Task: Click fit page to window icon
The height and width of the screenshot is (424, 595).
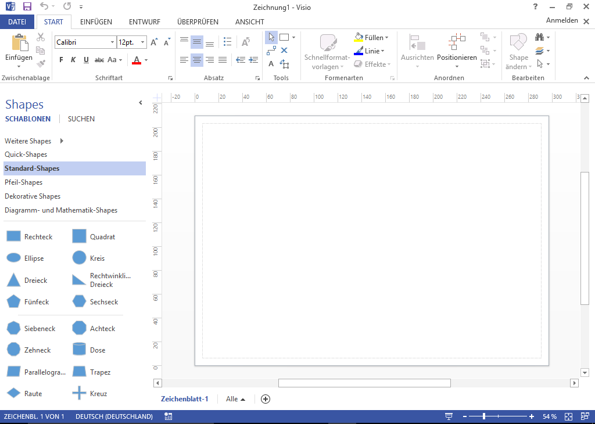Action: coord(569,416)
